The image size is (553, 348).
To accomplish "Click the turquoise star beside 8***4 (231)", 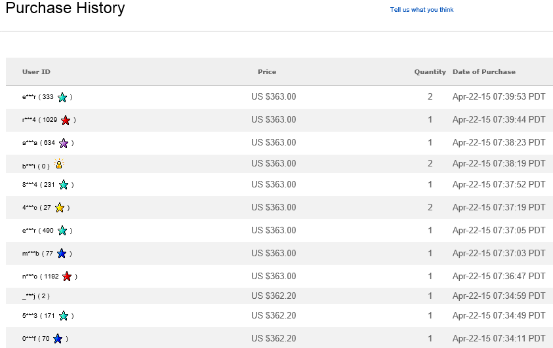I will [64, 185].
